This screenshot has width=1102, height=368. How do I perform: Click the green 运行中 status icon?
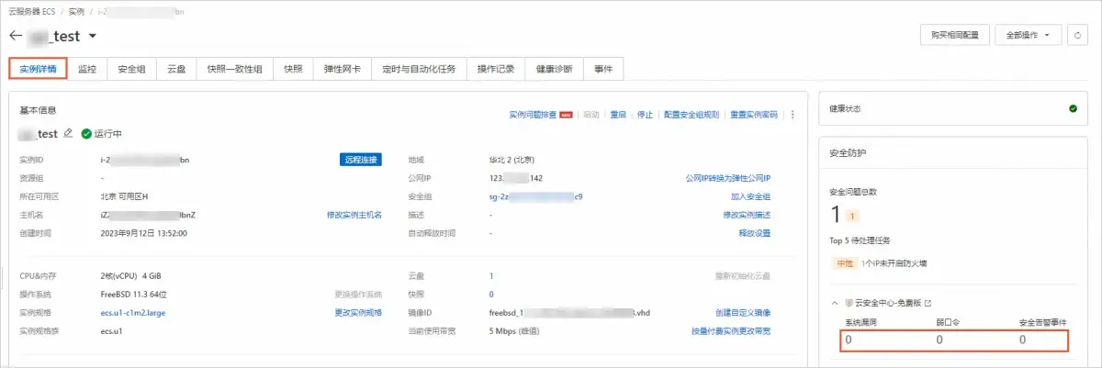[86, 133]
